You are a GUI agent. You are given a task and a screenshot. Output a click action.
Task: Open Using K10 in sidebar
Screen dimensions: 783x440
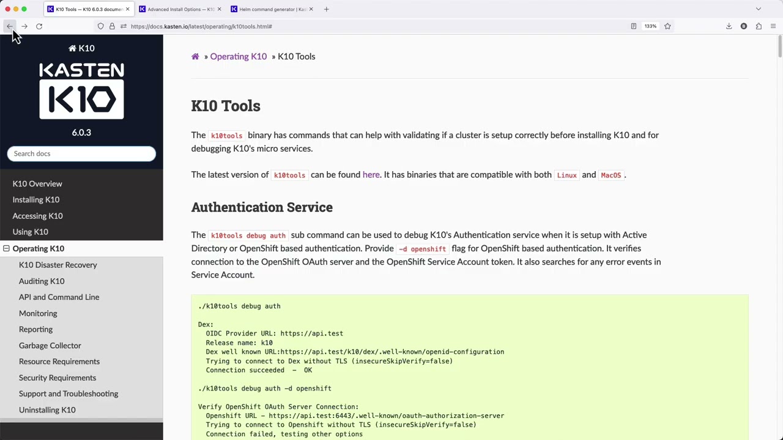pos(30,232)
